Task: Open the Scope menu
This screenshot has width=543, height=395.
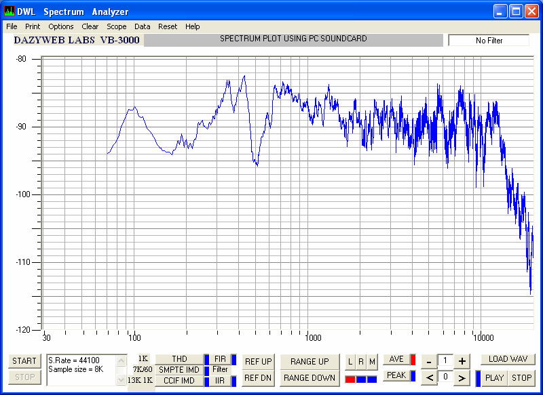Action: click(116, 26)
